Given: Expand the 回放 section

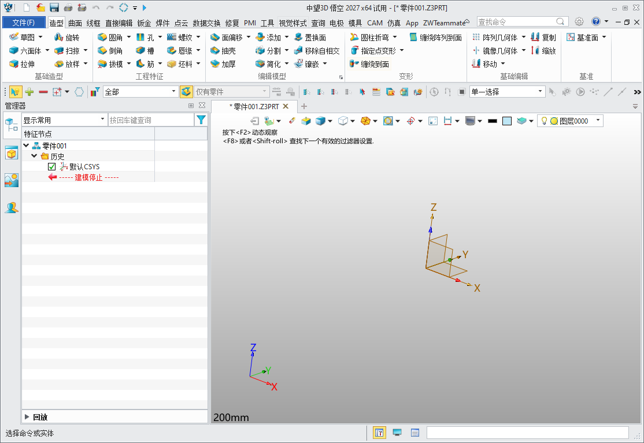Looking at the screenshot, I should pyautogui.click(x=27, y=417).
